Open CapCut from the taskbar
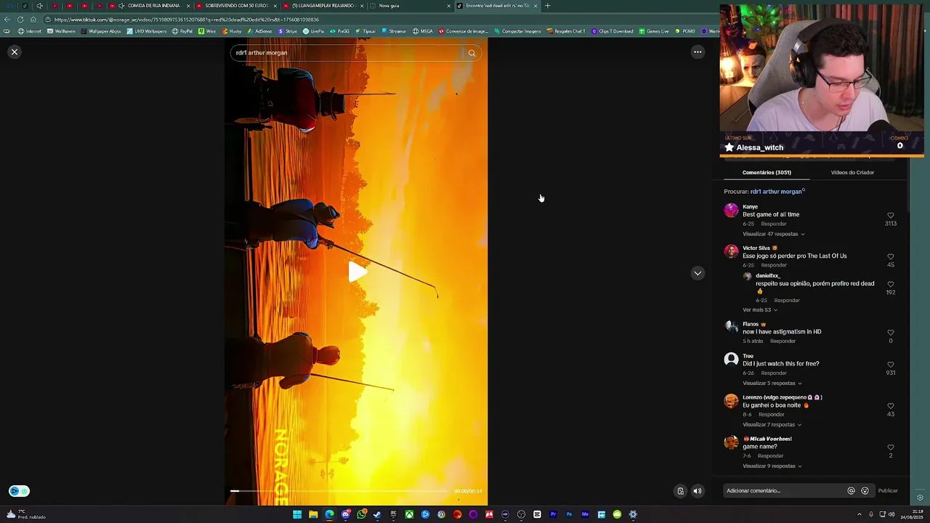The height and width of the screenshot is (523, 930). (537, 514)
